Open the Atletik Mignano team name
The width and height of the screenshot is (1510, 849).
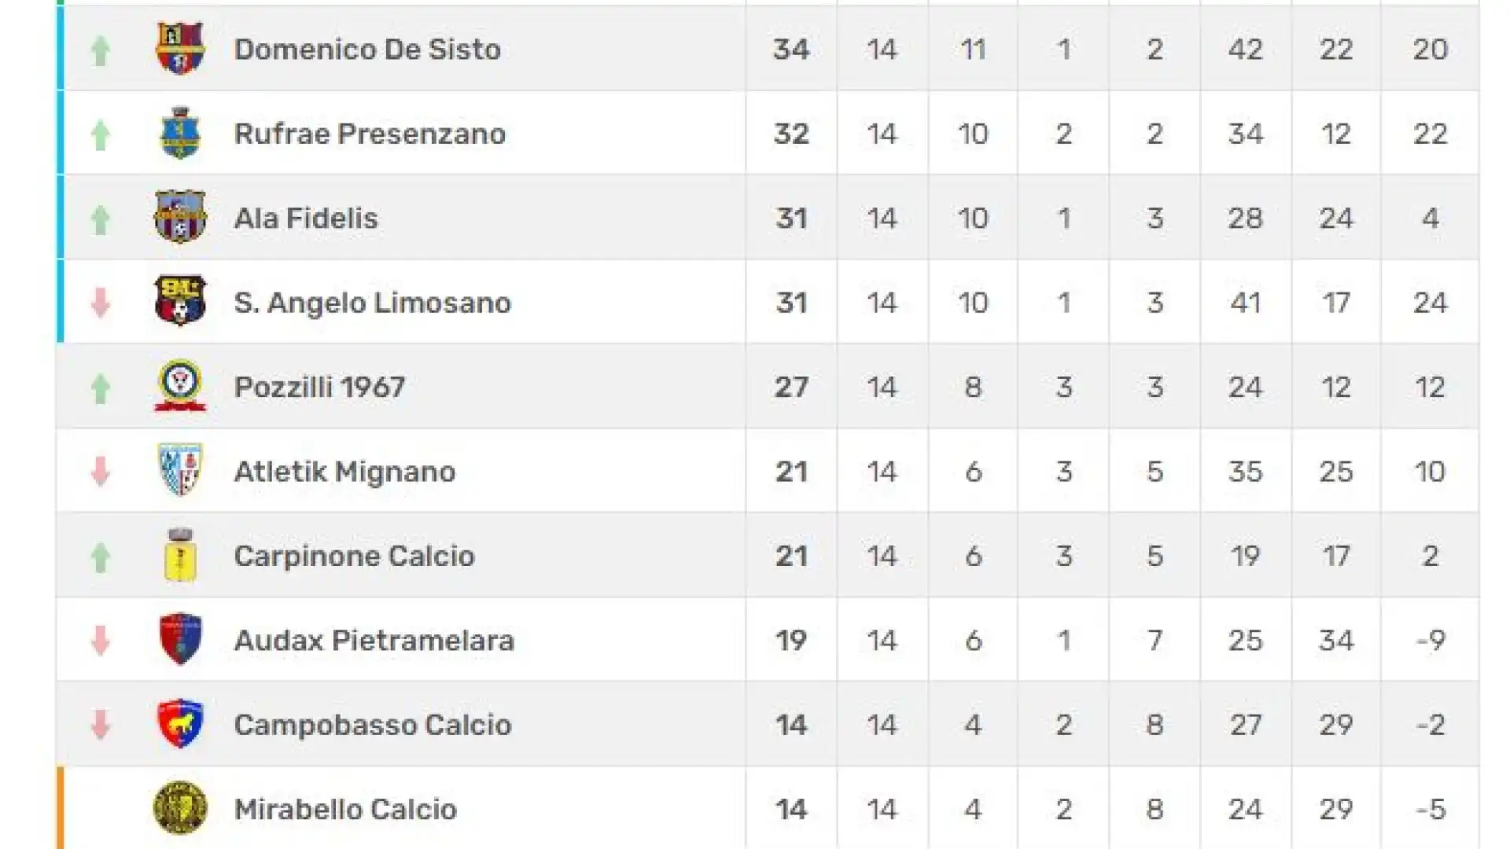(x=344, y=472)
